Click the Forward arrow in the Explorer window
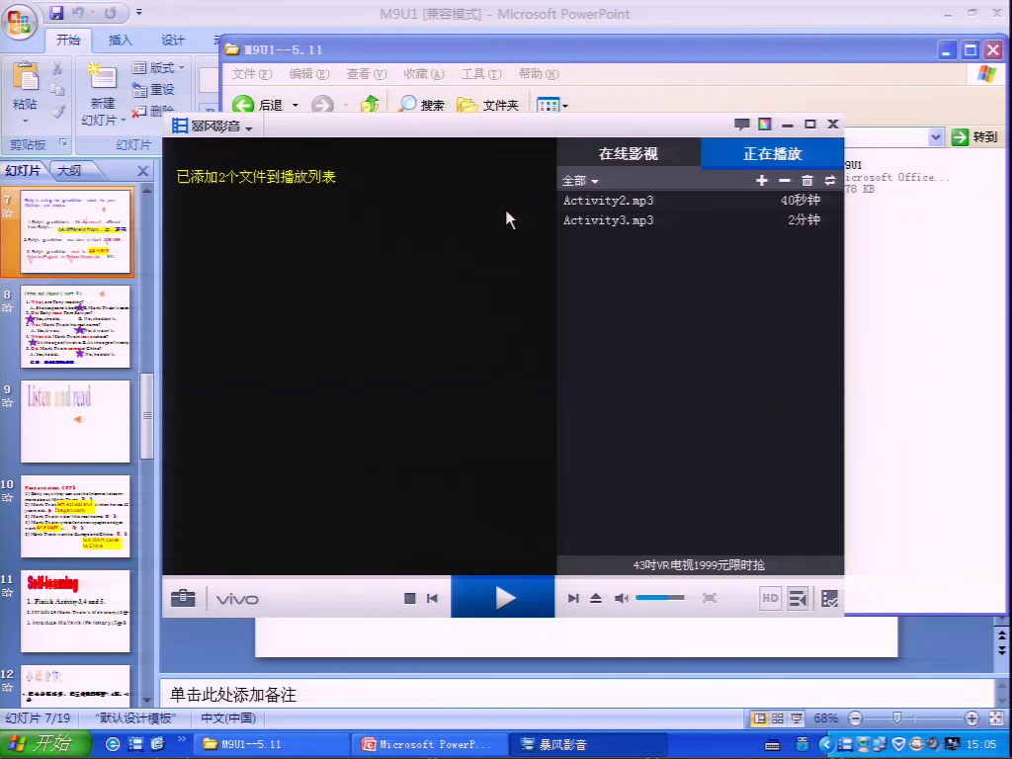This screenshot has width=1012, height=759. (x=322, y=105)
